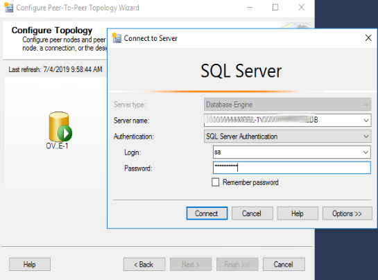Click the Peer-To-Peer Topology Wizard title icon

coord(9,7)
